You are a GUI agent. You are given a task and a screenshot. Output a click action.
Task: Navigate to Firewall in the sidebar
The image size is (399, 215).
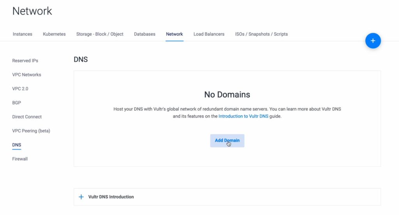click(20, 159)
